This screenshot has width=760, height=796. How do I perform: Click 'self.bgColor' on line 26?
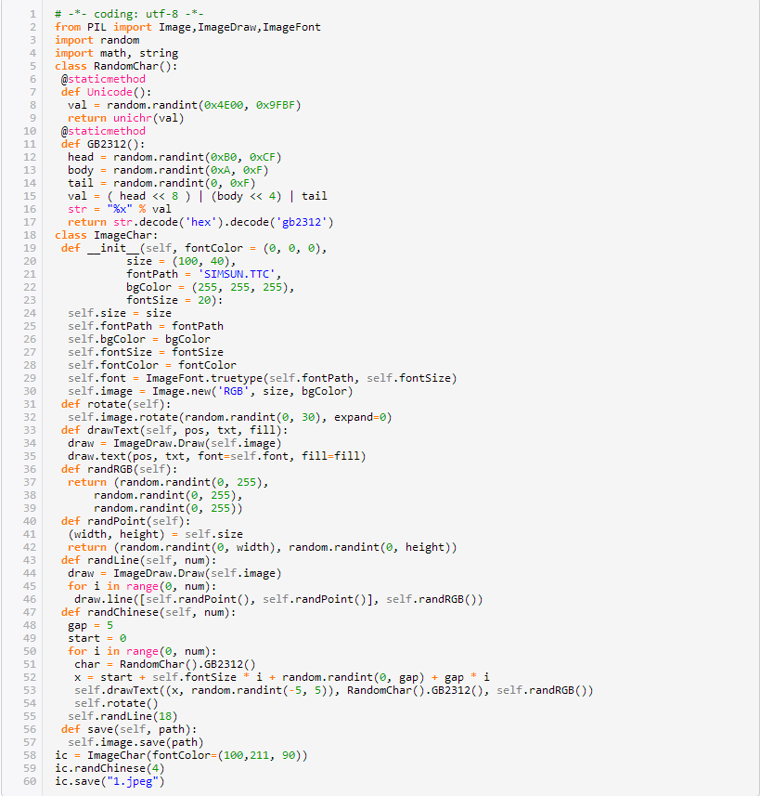pos(107,339)
